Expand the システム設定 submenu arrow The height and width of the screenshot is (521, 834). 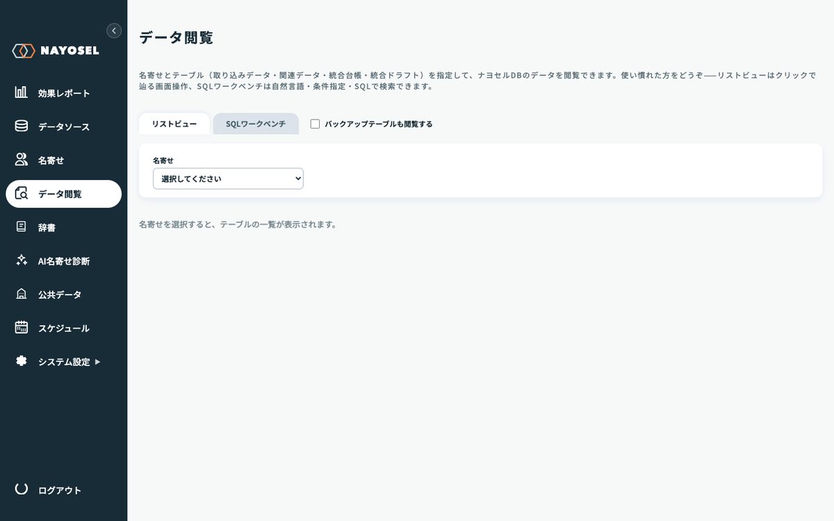pos(97,362)
